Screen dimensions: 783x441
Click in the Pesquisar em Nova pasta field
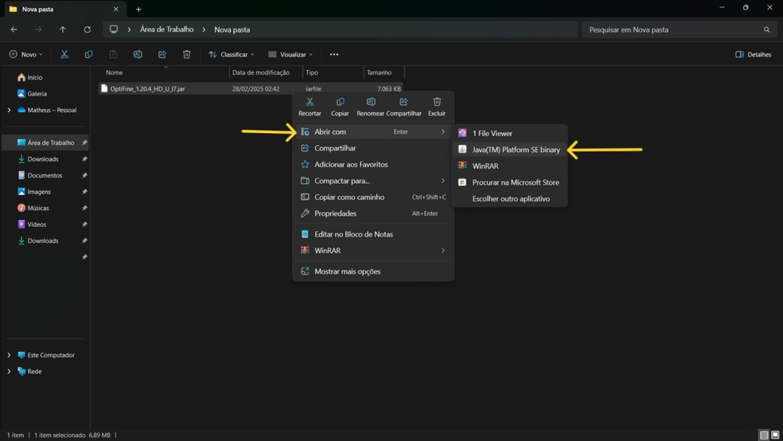(x=672, y=29)
